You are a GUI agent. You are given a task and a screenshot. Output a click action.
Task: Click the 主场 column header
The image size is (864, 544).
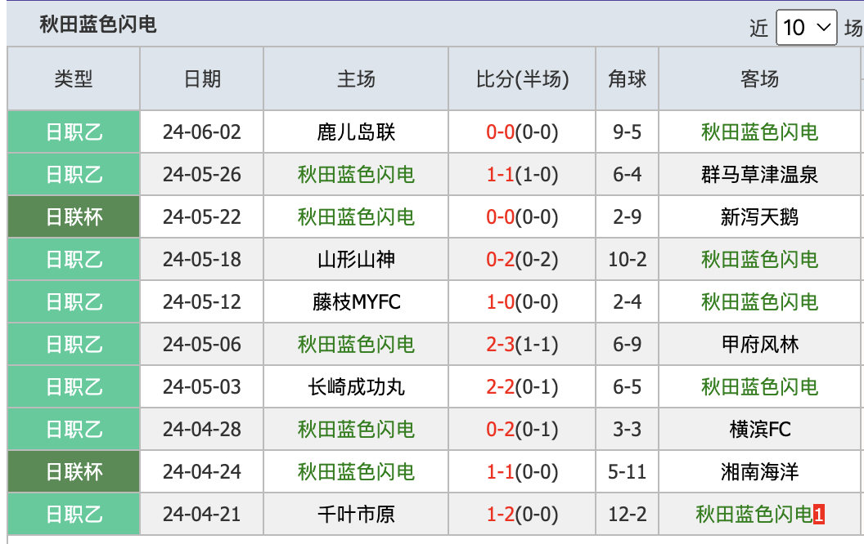coord(356,78)
